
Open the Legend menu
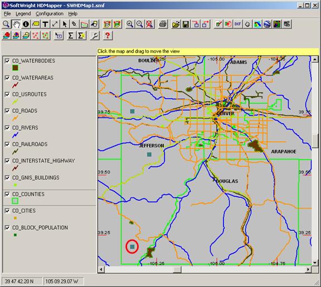[23, 14]
